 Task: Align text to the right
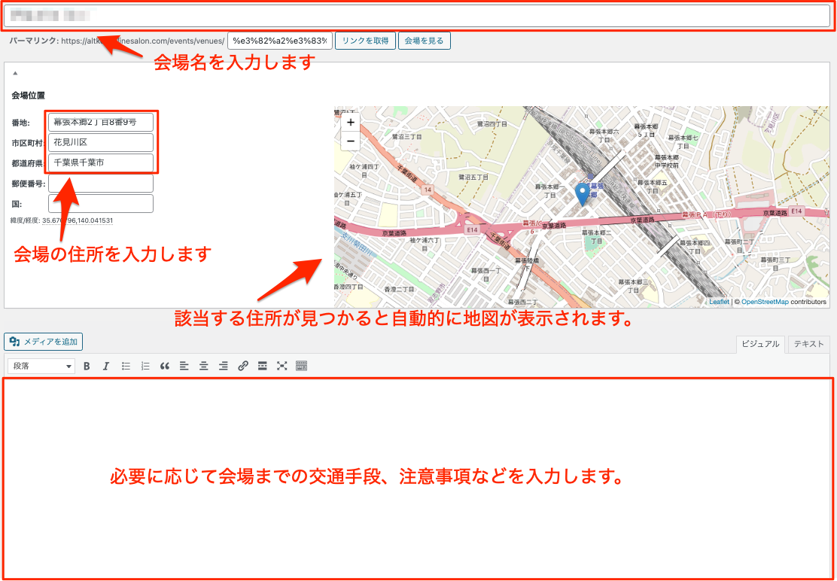pyautogui.click(x=224, y=367)
